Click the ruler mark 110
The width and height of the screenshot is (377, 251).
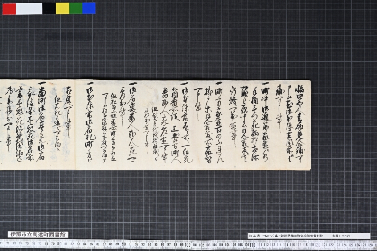point(252,245)
